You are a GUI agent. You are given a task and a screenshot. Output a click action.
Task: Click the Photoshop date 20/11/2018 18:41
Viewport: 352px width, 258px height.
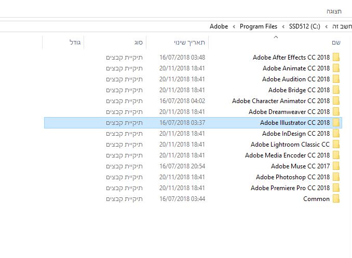click(182, 177)
